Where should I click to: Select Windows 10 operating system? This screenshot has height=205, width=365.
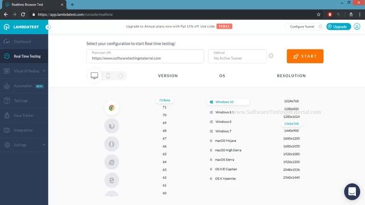228,102
